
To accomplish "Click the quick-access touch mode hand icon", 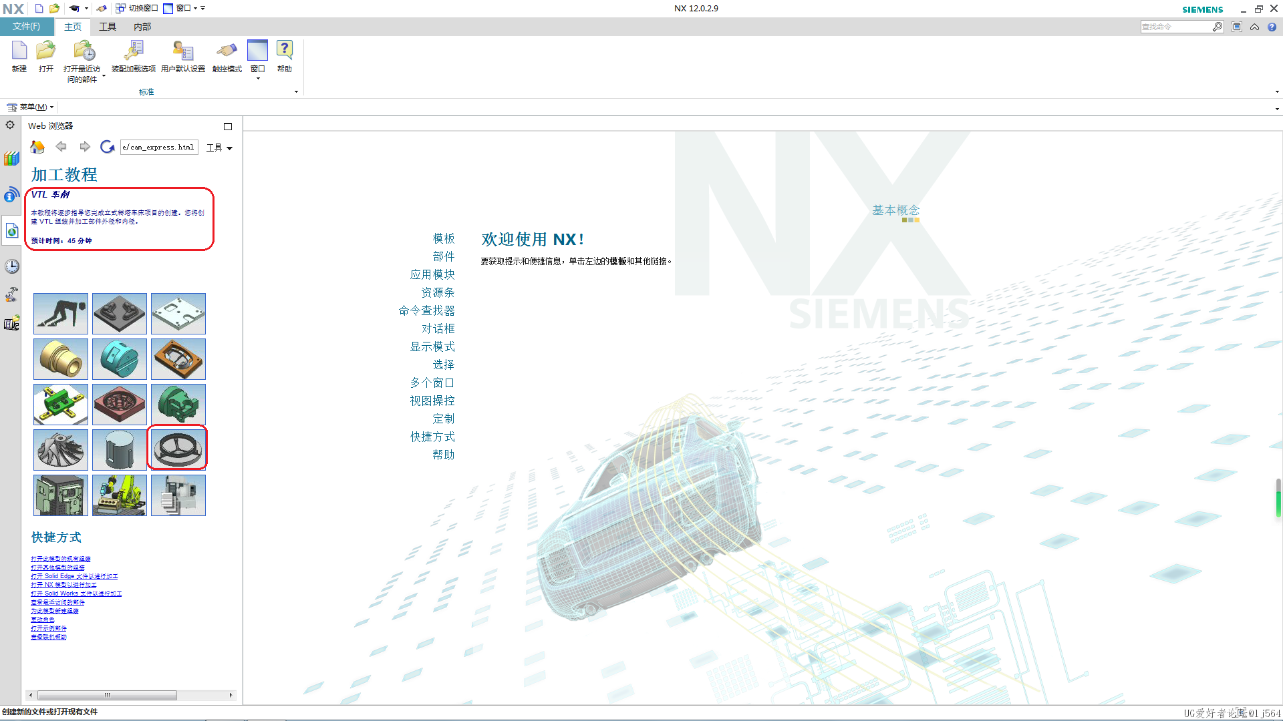I will 102,9.
